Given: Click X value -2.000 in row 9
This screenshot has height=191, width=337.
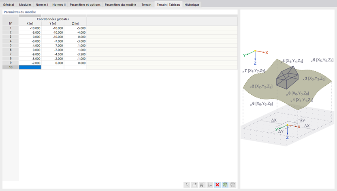Looking at the screenshot, I should pos(30,63).
